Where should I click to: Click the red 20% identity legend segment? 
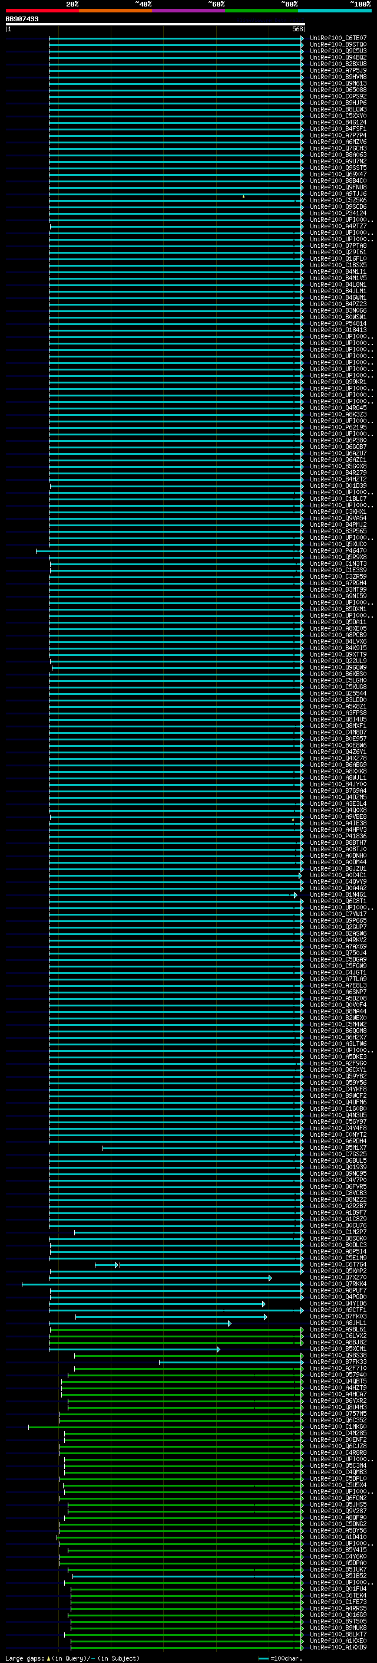[42, 11]
